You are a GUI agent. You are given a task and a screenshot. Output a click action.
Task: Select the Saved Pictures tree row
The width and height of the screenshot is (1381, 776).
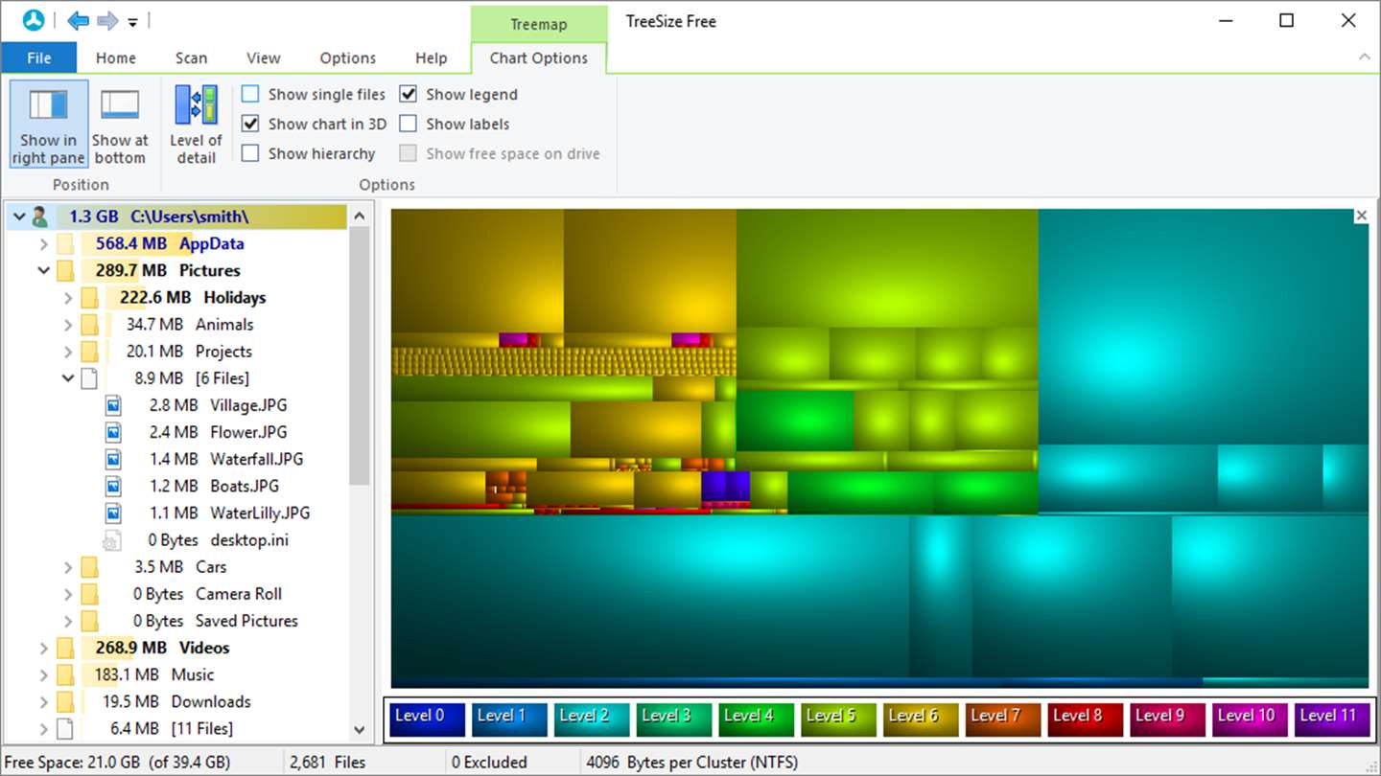click(176, 621)
